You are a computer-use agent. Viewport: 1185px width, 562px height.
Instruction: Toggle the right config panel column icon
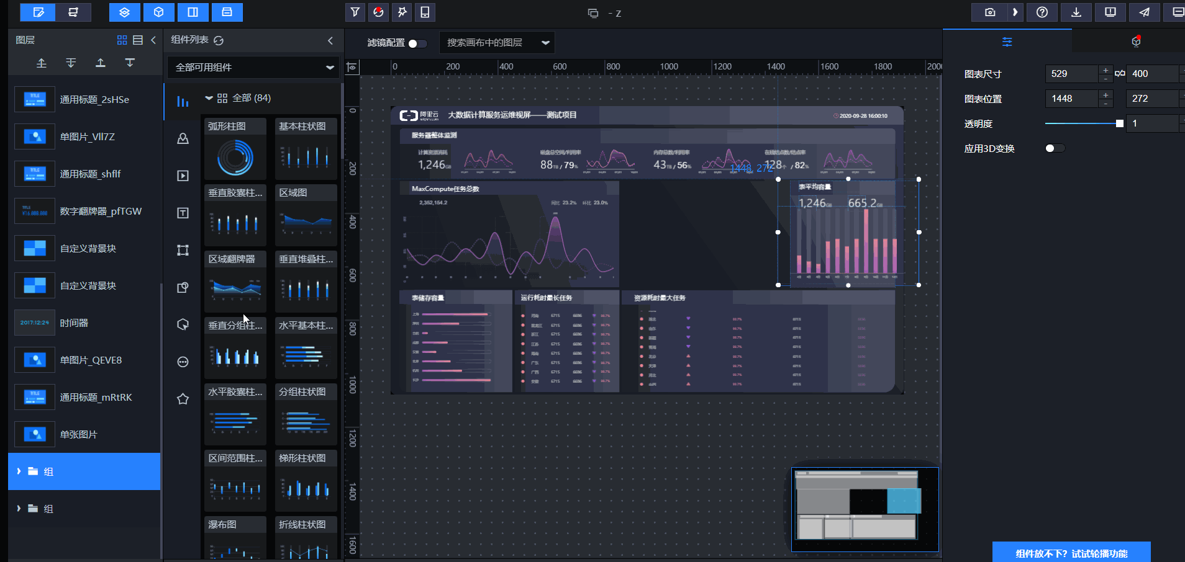pos(193,12)
